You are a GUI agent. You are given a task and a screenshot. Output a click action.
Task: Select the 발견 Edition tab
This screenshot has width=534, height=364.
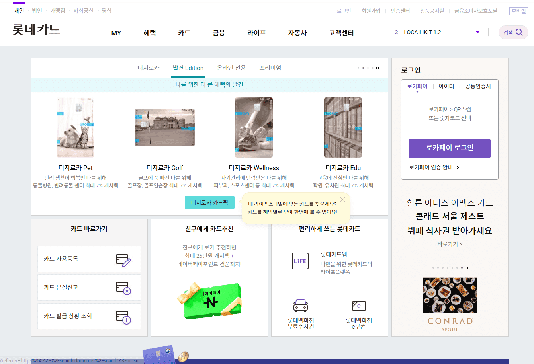click(x=188, y=68)
